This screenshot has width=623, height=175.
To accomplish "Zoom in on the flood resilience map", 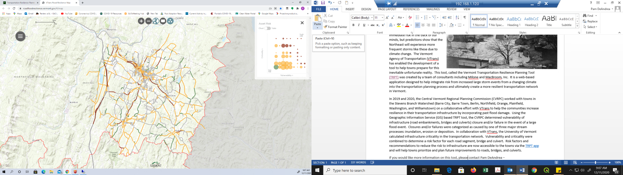I will click(141, 21).
